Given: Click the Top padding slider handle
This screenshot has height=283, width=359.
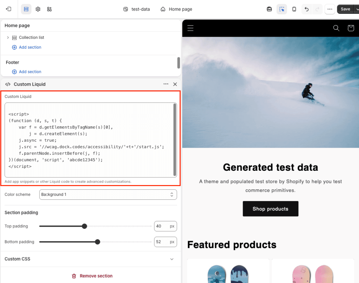Looking at the screenshot, I should pos(84,226).
